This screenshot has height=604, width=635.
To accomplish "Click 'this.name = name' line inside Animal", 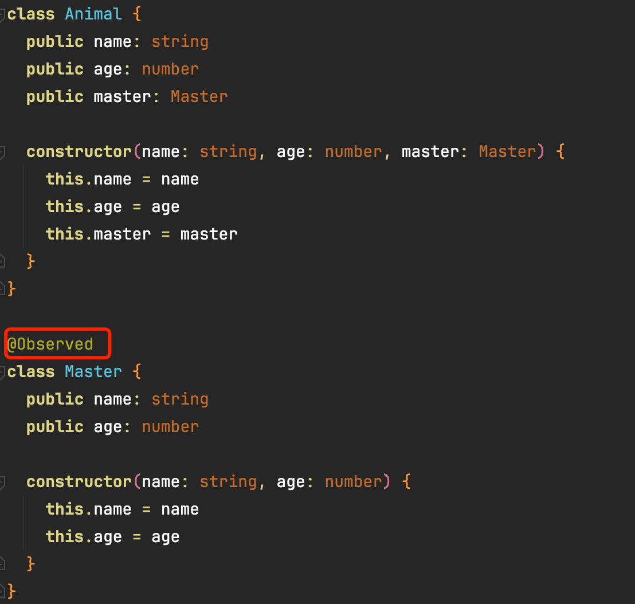I will (x=122, y=179).
